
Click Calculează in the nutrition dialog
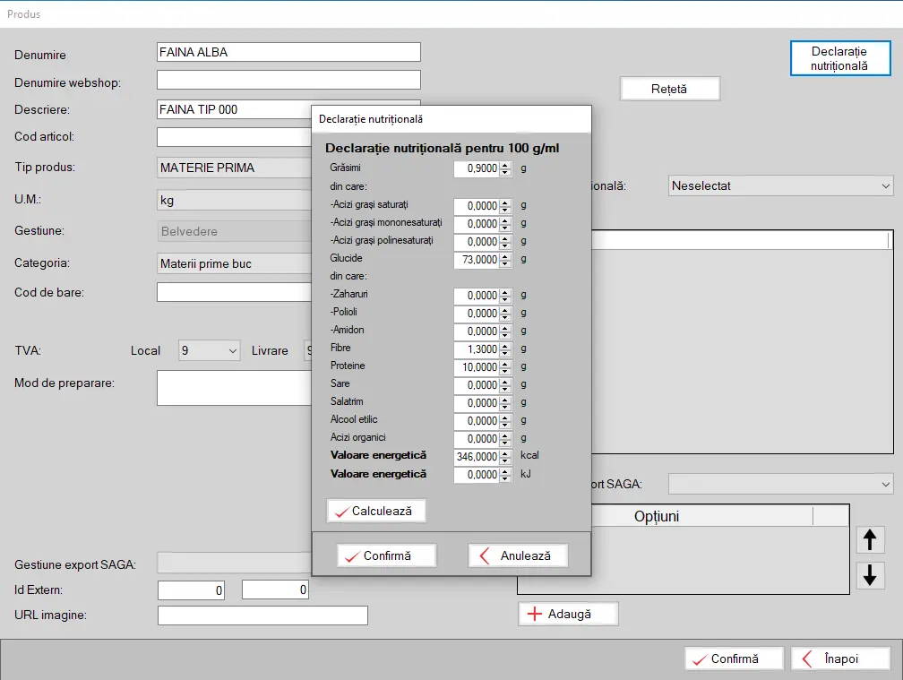pos(376,511)
